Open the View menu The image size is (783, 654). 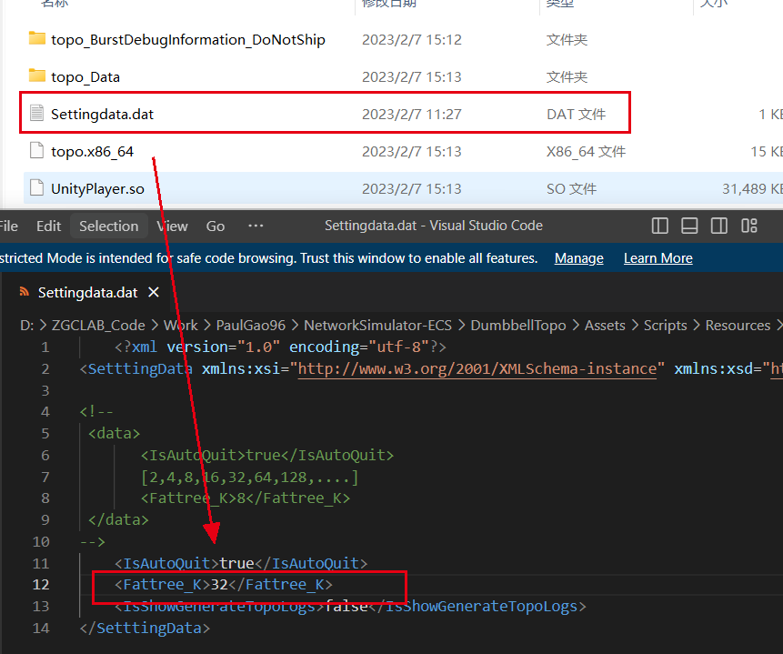[x=172, y=226]
